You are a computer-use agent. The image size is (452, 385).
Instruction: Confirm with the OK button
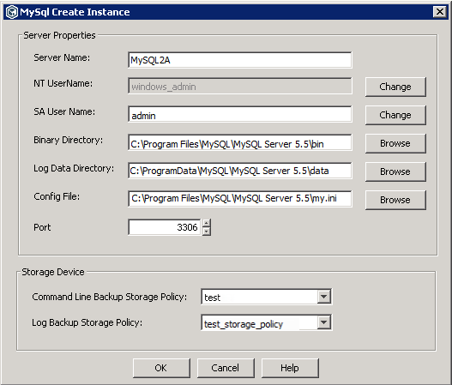(x=161, y=368)
